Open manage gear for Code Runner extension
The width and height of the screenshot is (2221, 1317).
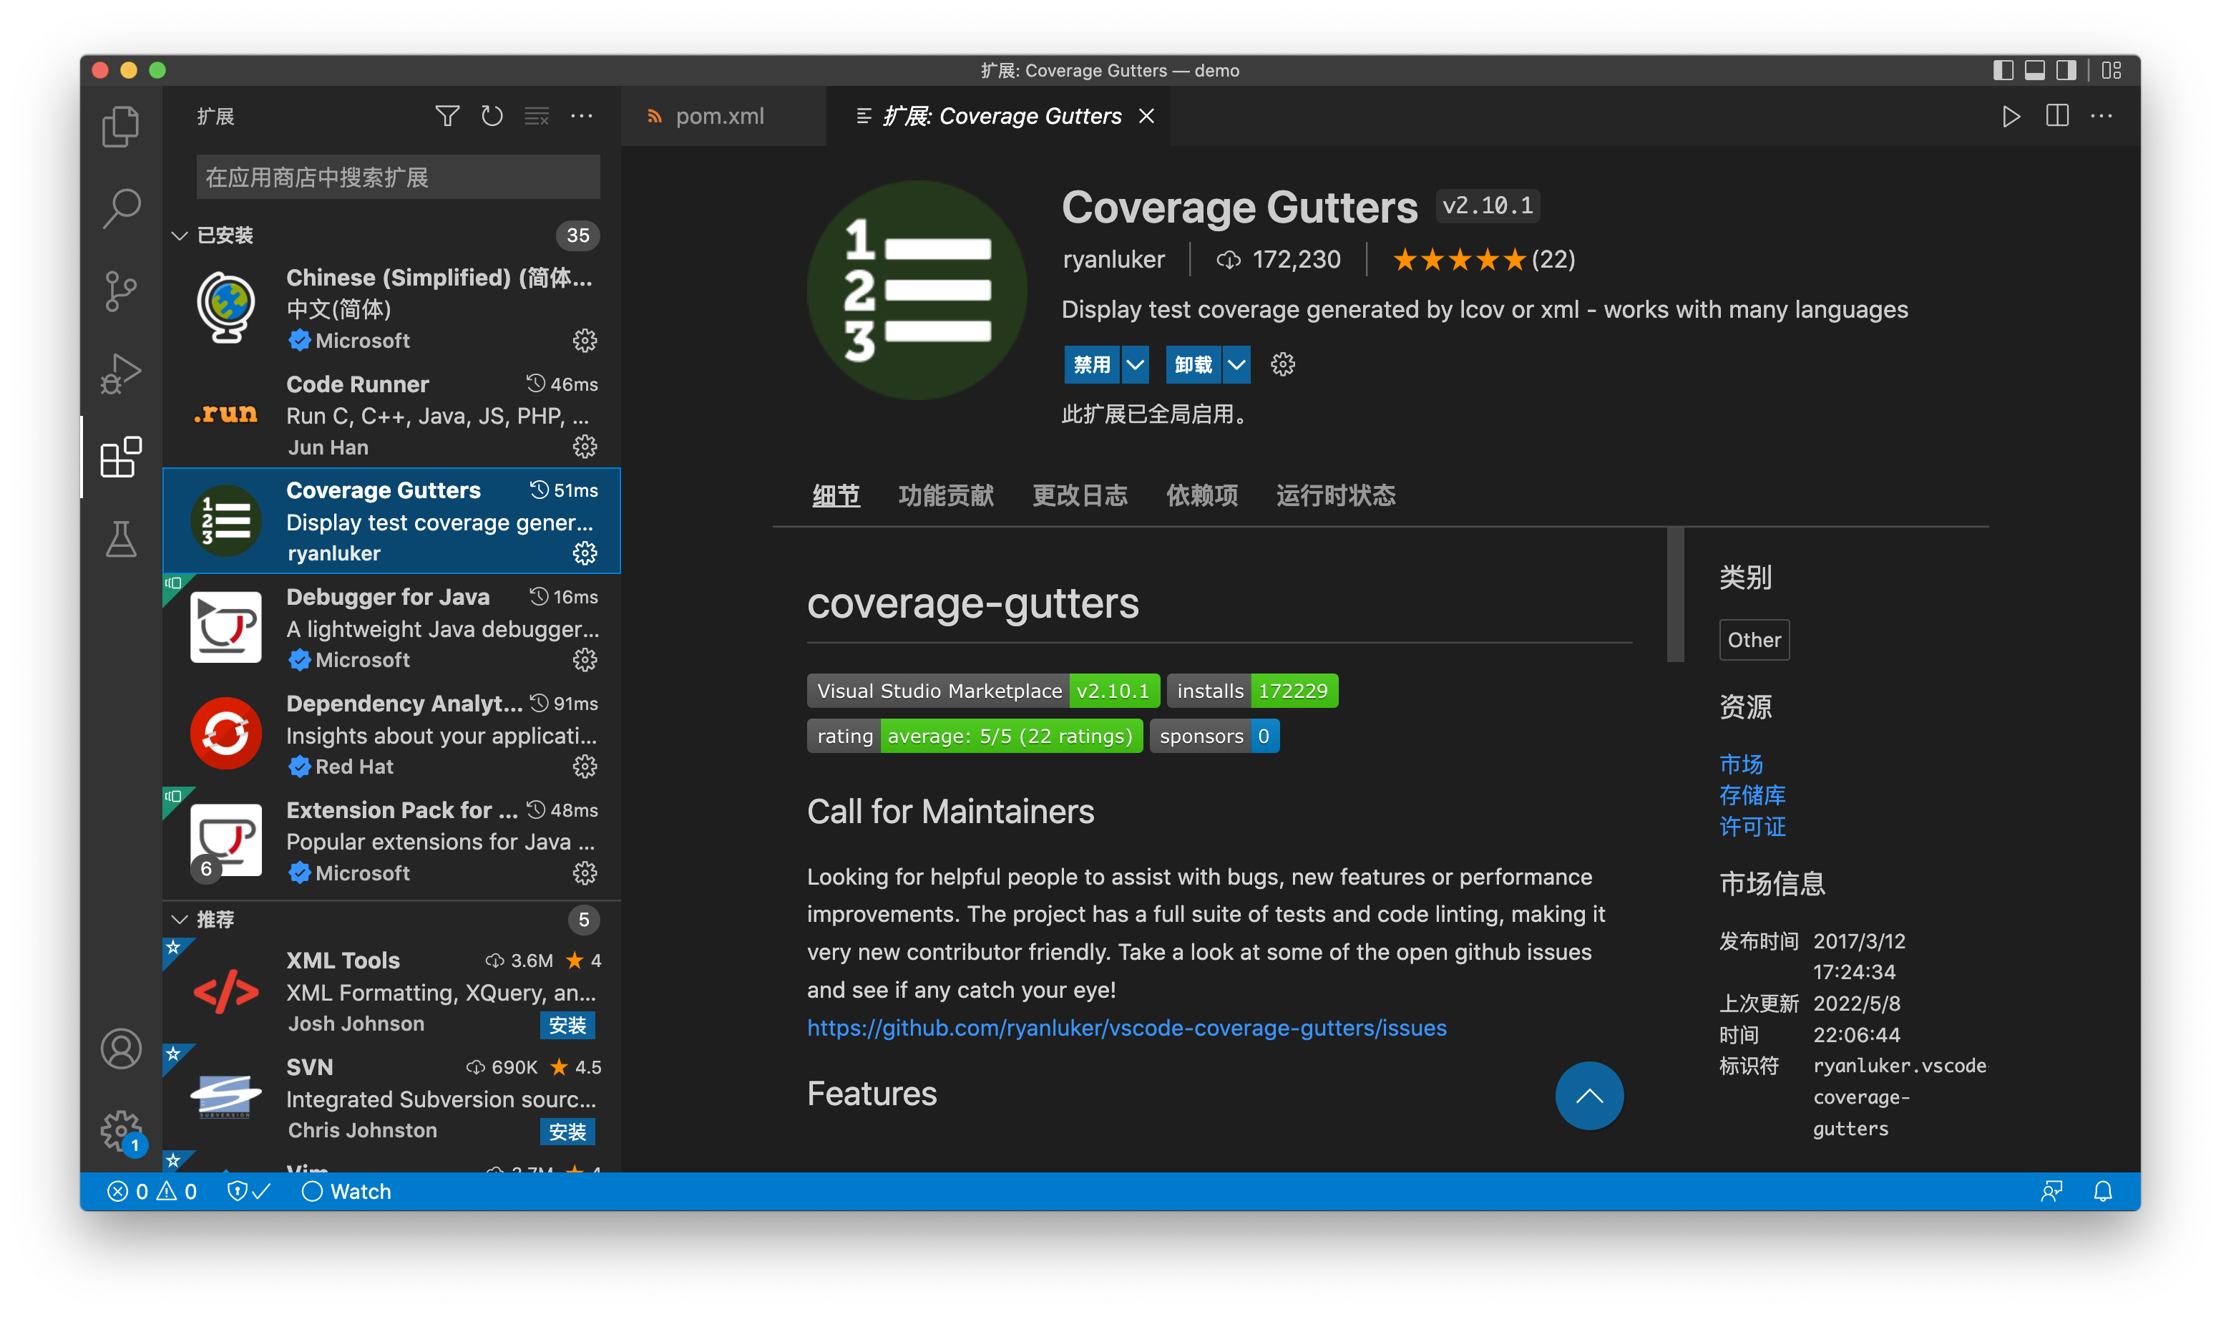pos(585,447)
